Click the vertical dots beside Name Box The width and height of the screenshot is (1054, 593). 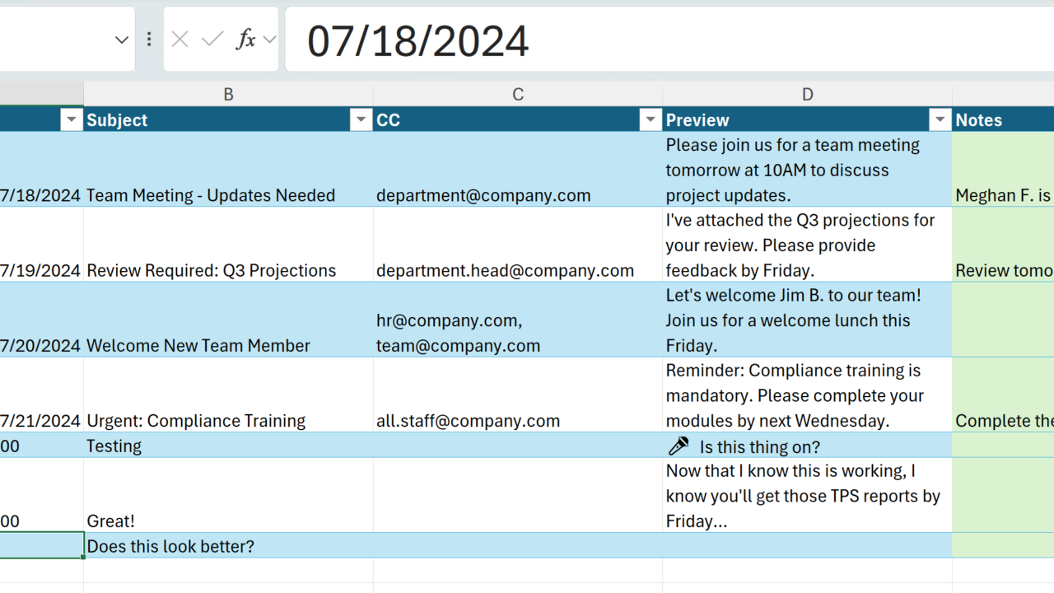(149, 40)
